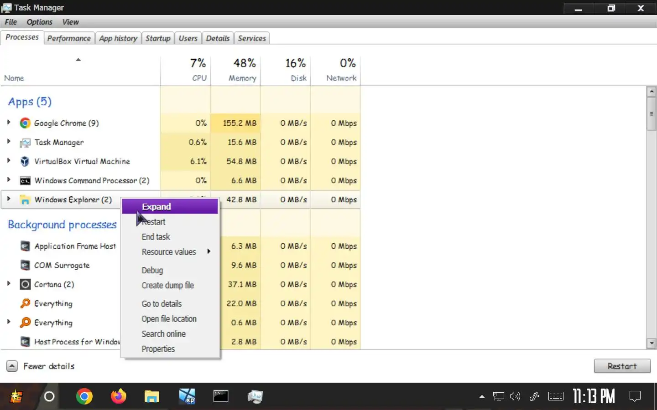Viewport: 657px width, 410px height.
Task: Sort by the Network column header
Action: [335, 70]
